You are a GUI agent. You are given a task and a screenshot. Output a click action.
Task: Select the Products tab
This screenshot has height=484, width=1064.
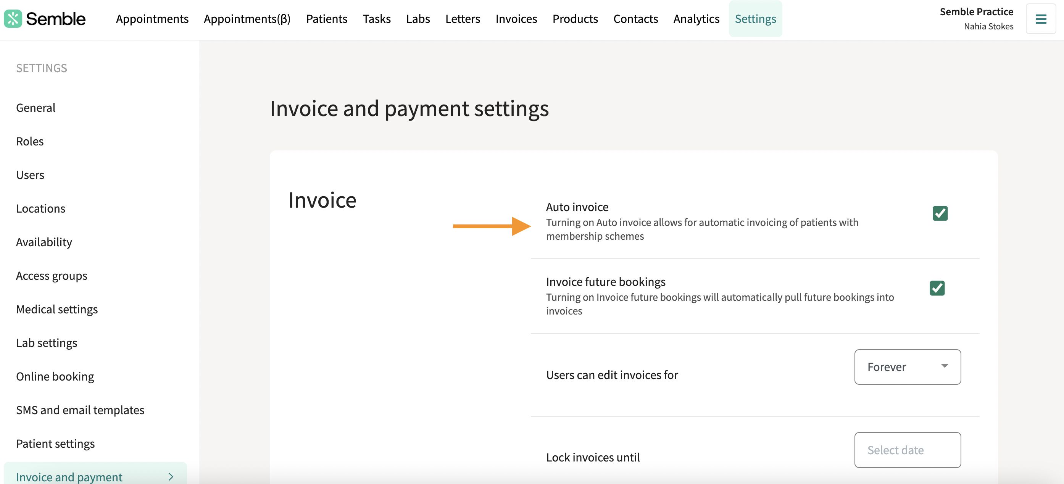pyautogui.click(x=575, y=19)
